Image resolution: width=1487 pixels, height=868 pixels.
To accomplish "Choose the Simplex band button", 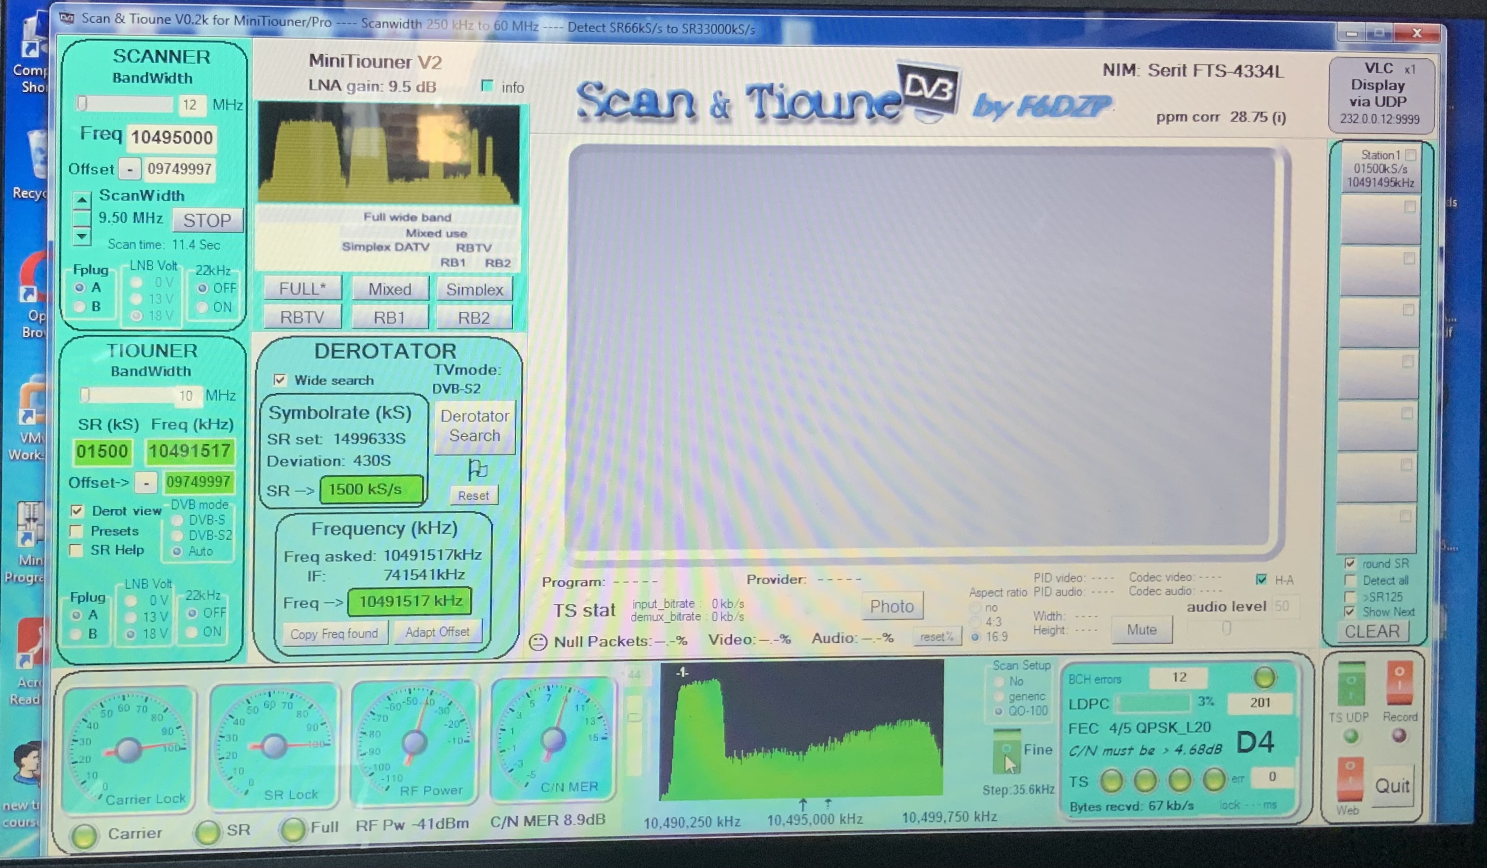I will [x=474, y=289].
